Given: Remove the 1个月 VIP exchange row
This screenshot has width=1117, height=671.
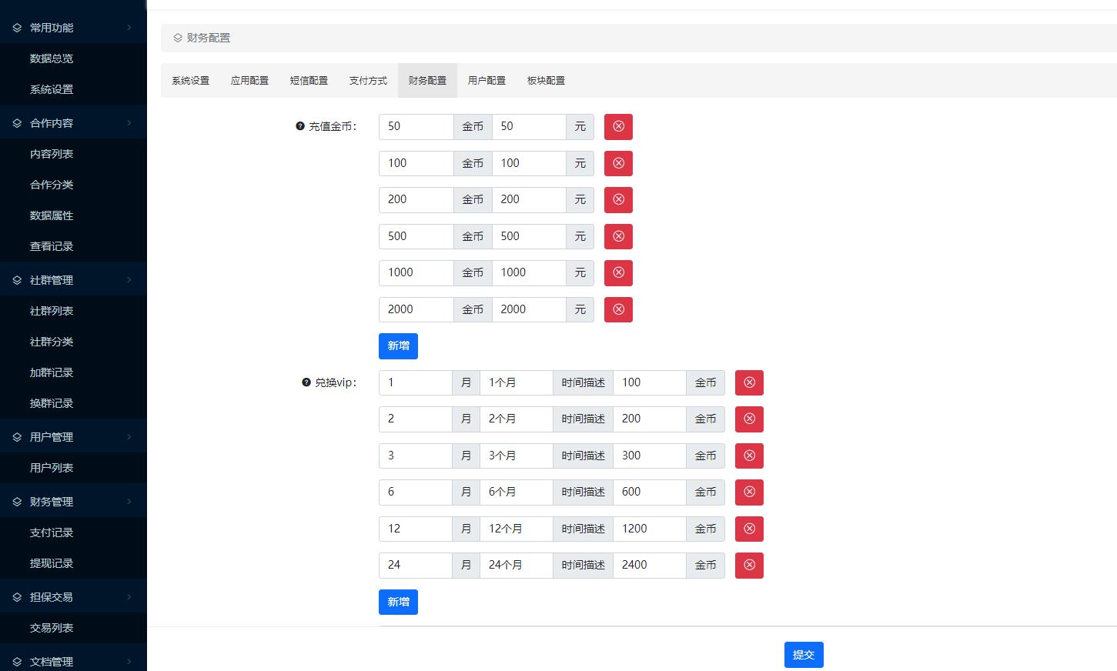Looking at the screenshot, I should point(749,382).
